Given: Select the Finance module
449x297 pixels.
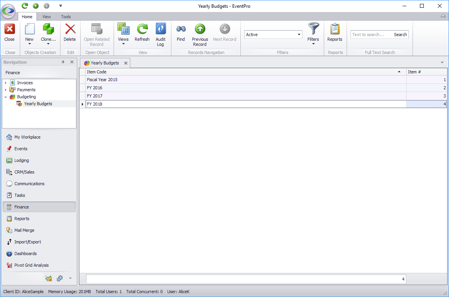Looking at the screenshot, I should [x=39, y=207].
